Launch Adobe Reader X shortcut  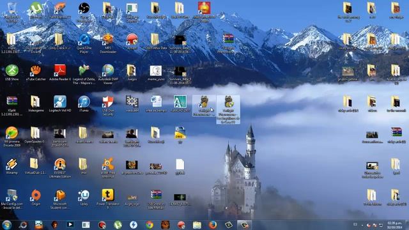coord(60,72)
